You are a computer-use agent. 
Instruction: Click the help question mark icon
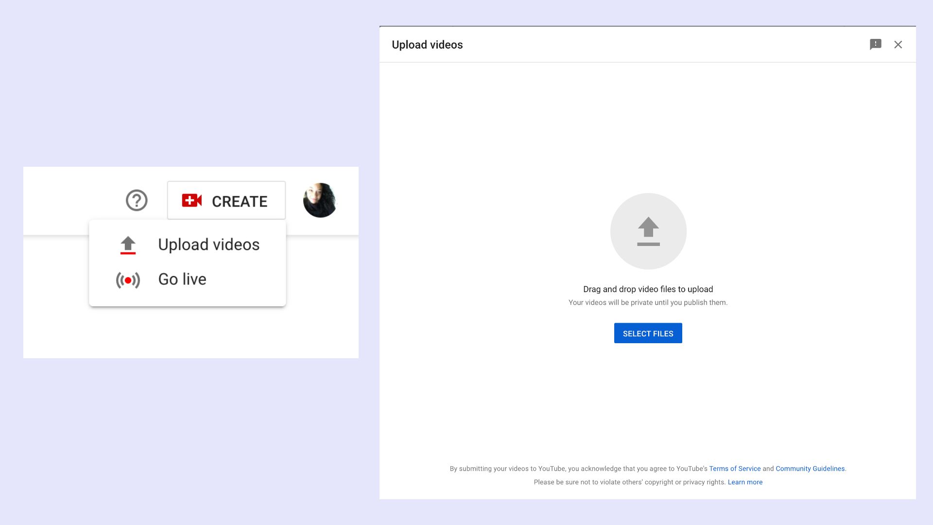click(137, 200)
